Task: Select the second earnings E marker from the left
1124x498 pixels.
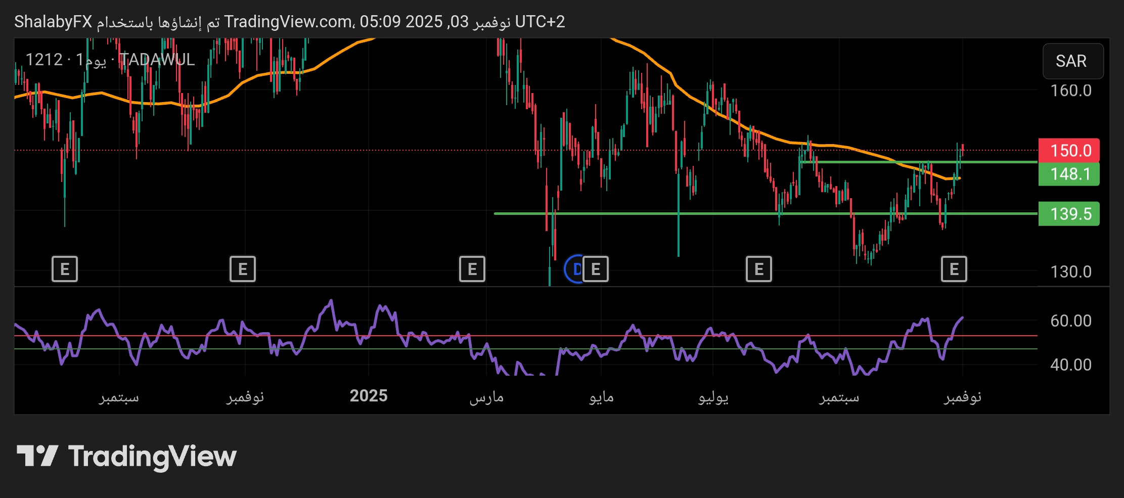Action: pyautogui.click(x=243, y=269)
